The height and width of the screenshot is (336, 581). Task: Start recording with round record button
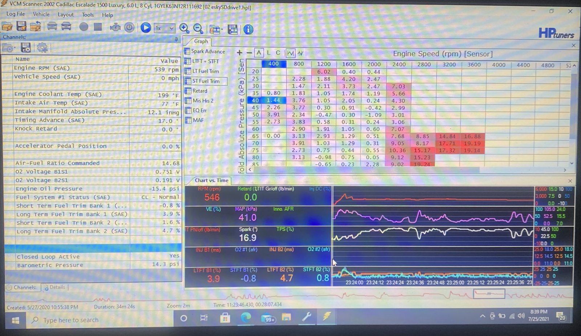(x=84, y=27)
